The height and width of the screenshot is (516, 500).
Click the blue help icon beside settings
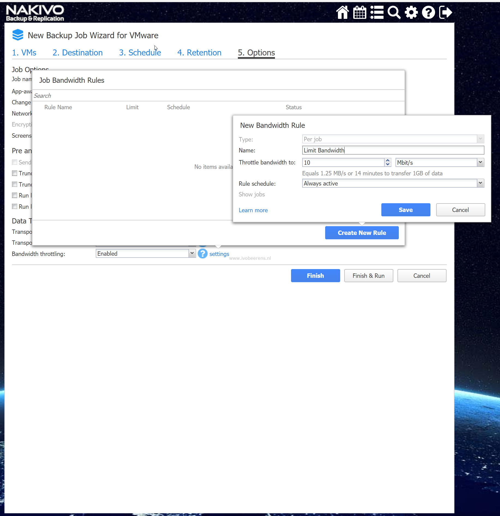point(202,253)
